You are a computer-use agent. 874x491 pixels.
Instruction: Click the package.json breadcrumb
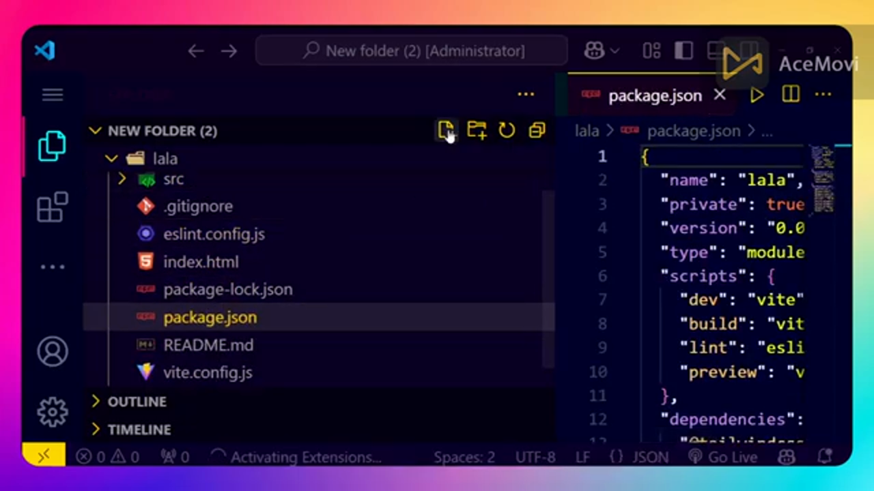tap(693, 131)
